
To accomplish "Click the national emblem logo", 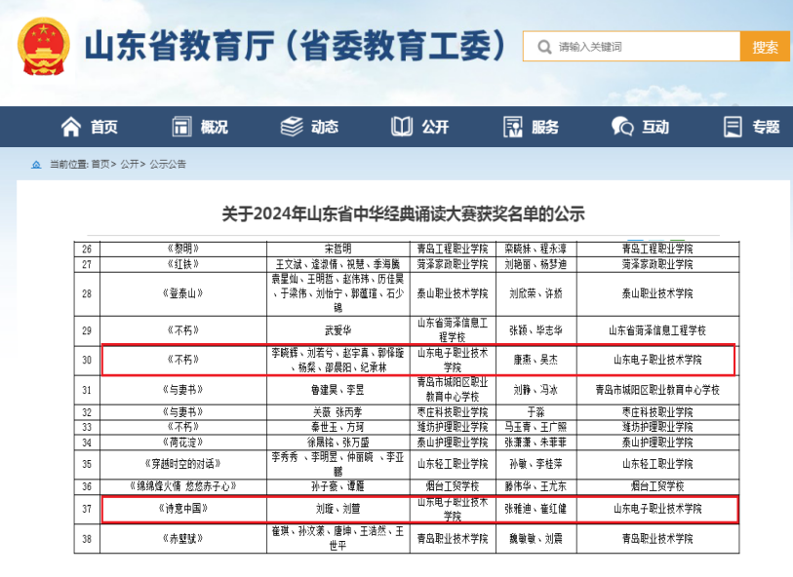I will 45,46.
